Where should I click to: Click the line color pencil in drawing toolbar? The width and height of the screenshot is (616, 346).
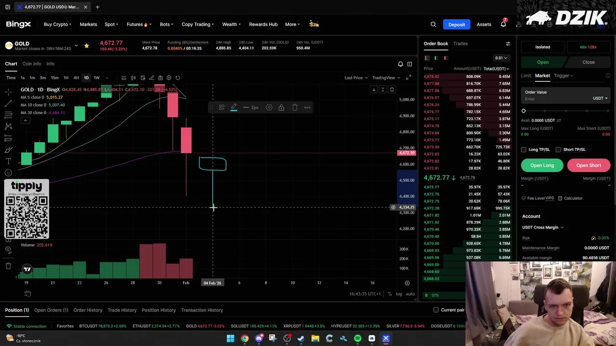[234, 108]
